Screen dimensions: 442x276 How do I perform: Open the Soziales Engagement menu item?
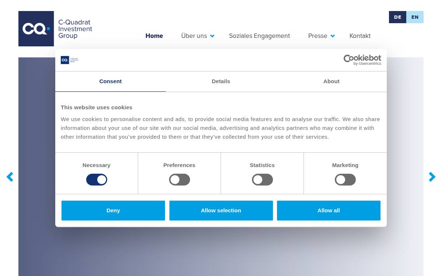pyautogui.click(x=260, y=36)
